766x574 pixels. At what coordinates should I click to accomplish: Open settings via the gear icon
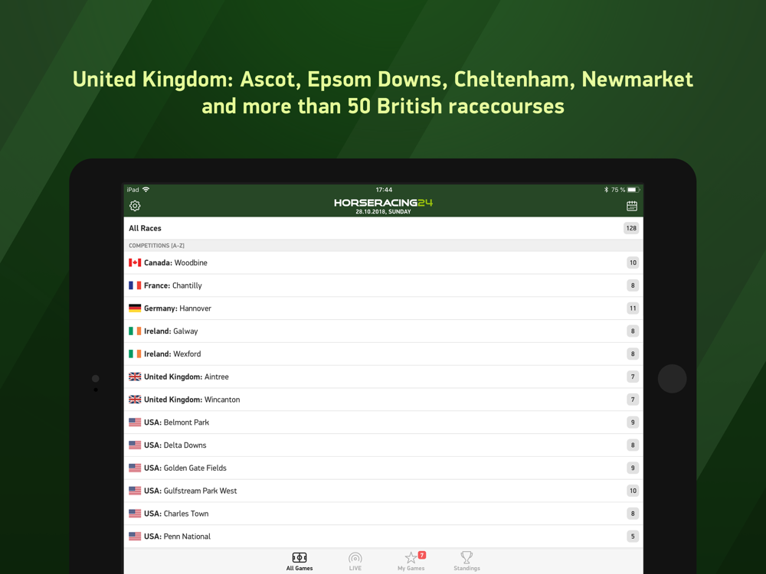coord(135,206)
